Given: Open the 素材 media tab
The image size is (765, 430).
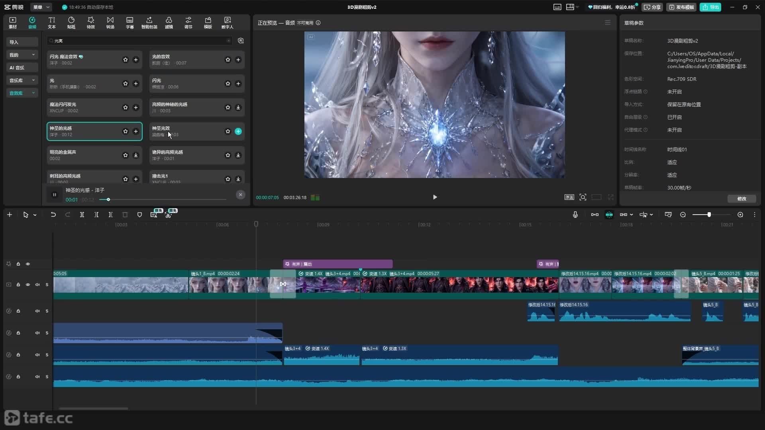Looking at the screenshot, I should 13,23.
